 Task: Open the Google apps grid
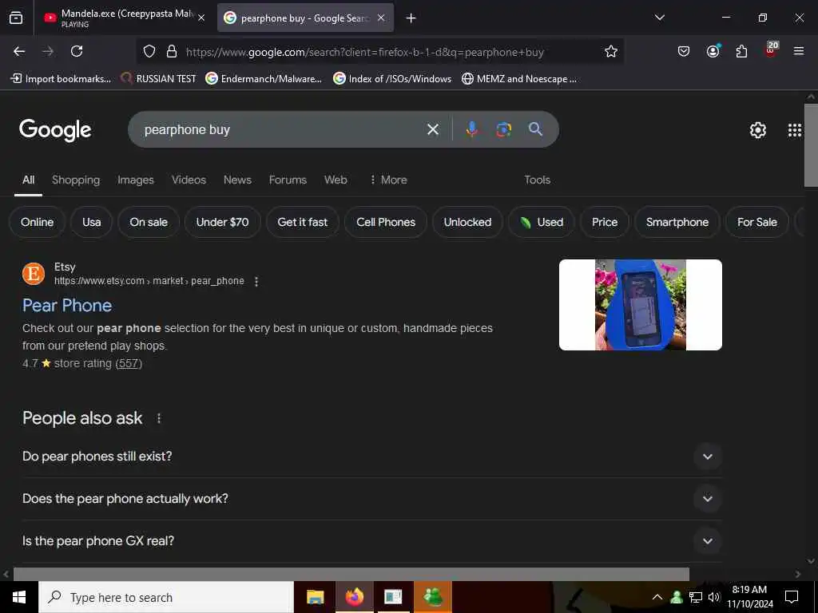pos(795,130)
